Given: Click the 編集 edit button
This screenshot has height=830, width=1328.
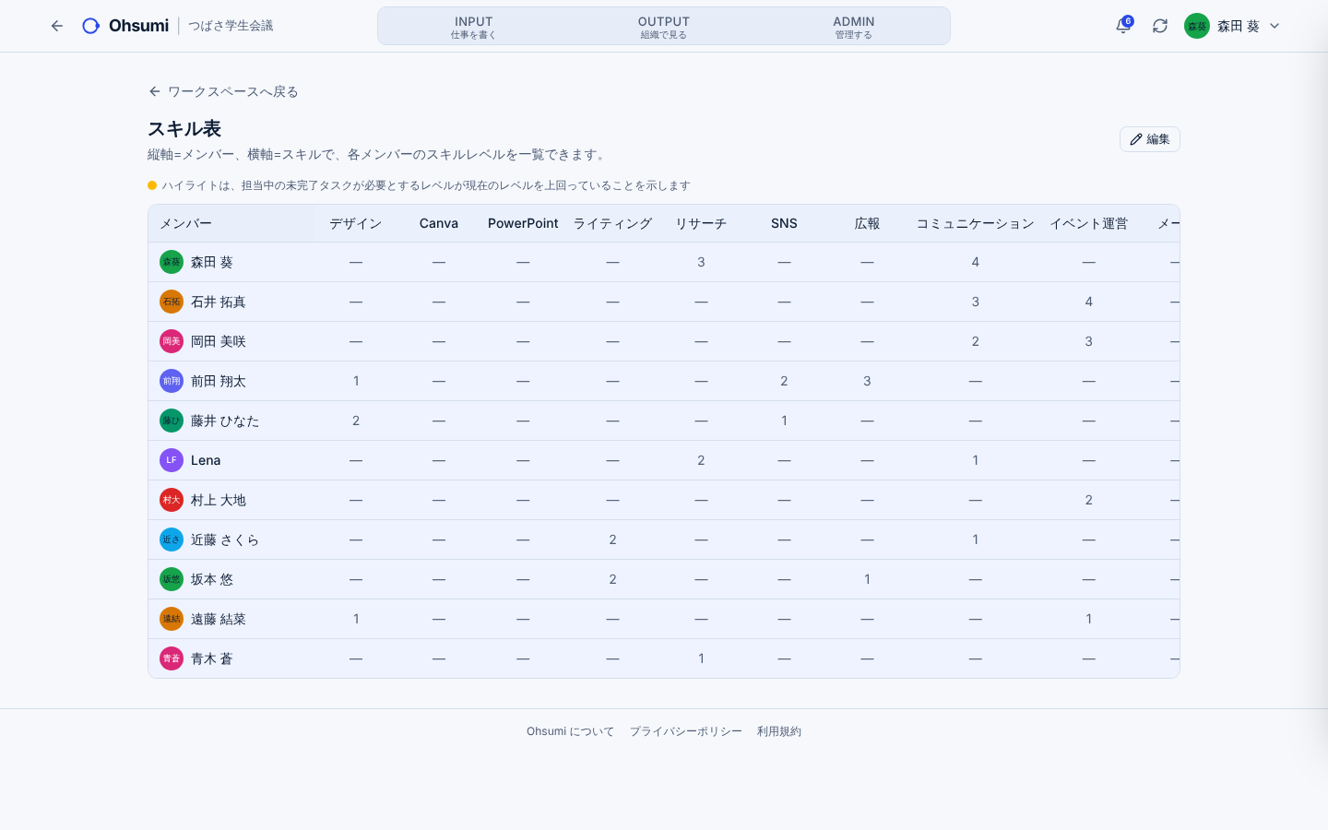Looking at the screenshot, I should click(x=1150, y=139).
